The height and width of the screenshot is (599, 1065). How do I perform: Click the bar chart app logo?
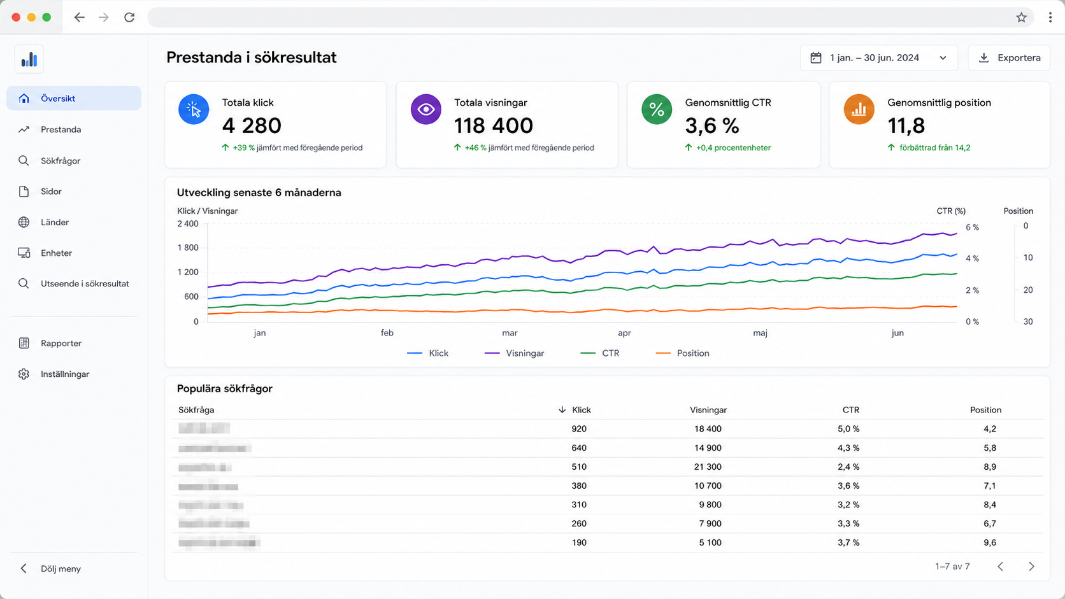(29, 60)
